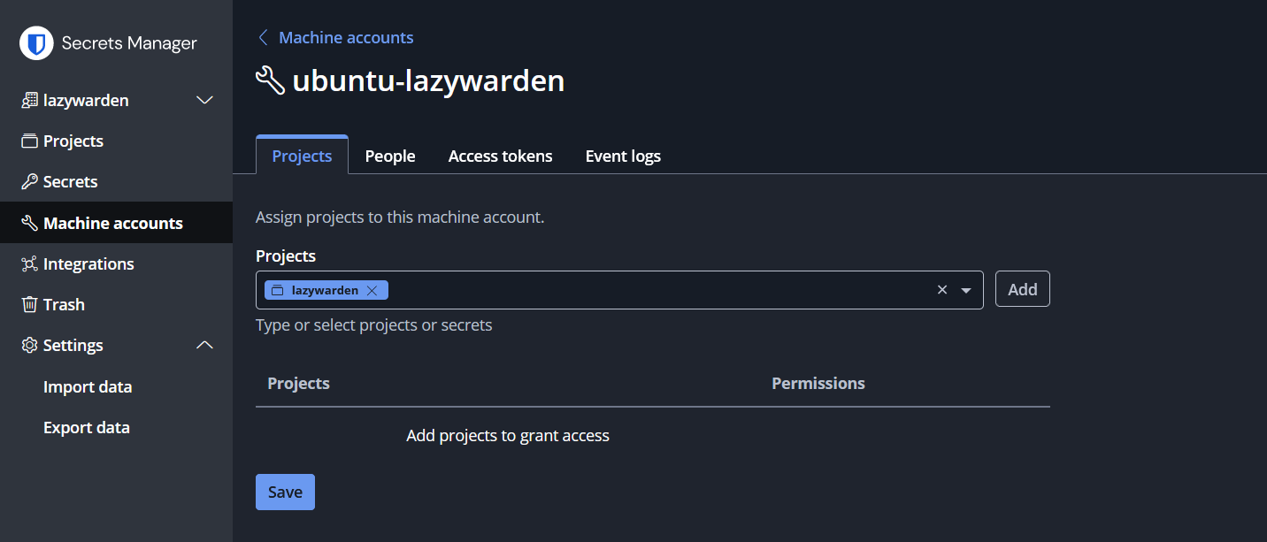Click the wrench icon beside ubuntu-lazywarden title
The width and height of the screenshot is (1267, 542).
tap(270, 80)
